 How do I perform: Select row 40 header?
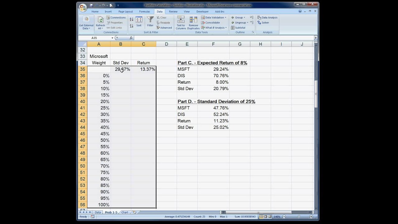(82, 101)
